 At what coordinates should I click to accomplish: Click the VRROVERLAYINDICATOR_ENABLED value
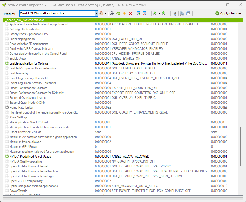tap(137, 49)
